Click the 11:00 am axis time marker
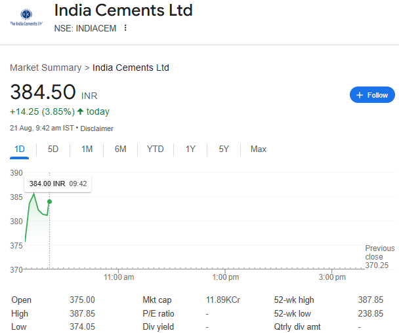399x333 pixels. [119, 277]
